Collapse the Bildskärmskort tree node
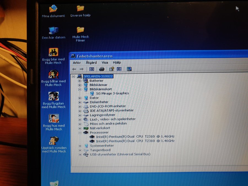248x186 pixels. (80, 89)
